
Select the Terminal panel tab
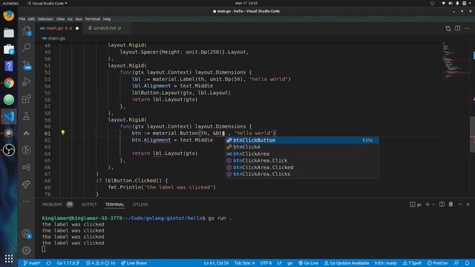pos(114,205)
